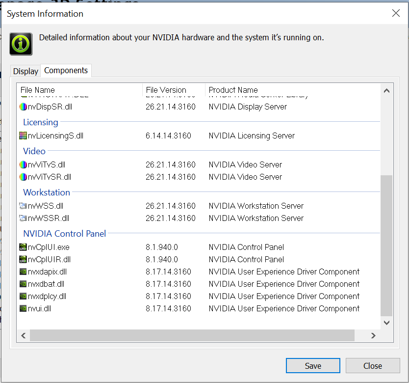This screenshot has width=409, height=383.
Task: Select the Video group header
Action: 34,151
